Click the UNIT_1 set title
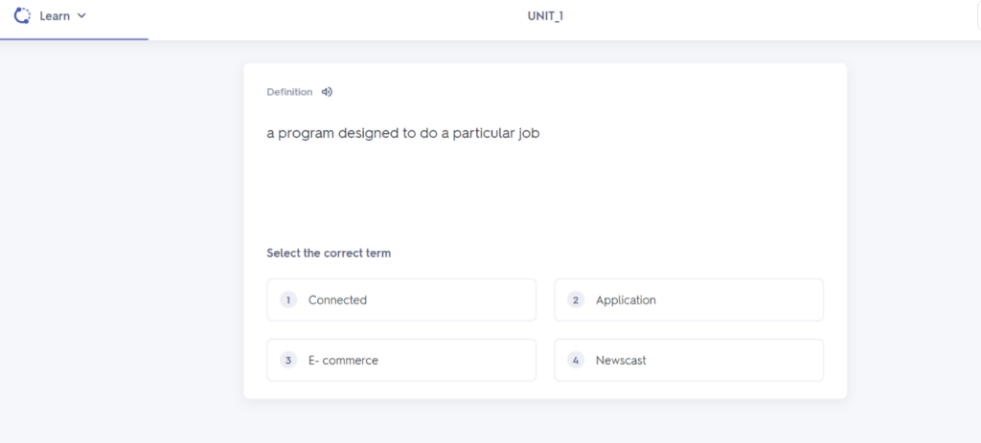The height and width of the screenshot is (443, 981). point(545,16)
